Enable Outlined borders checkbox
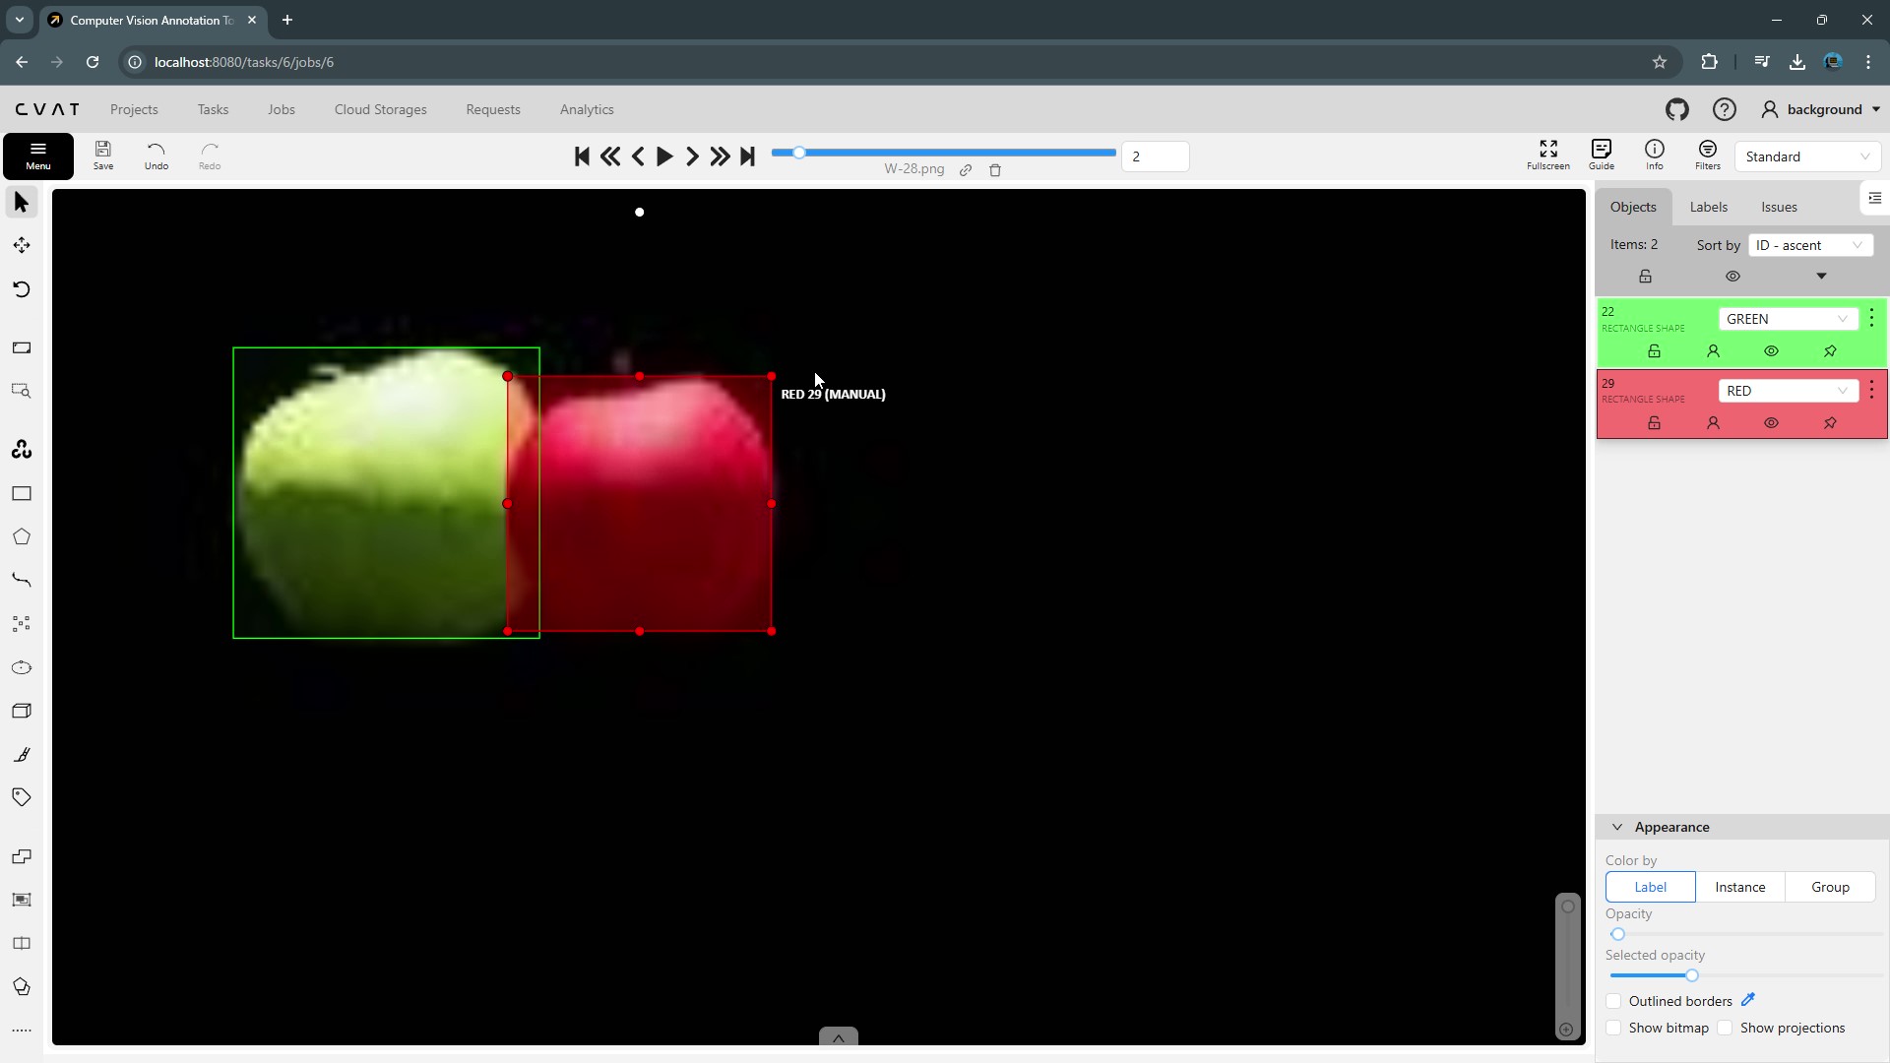1890x1063 pixels. point(1614,1000)
